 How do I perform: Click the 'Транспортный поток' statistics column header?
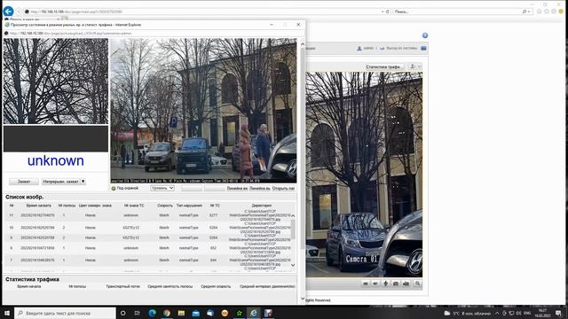(122, 286)
